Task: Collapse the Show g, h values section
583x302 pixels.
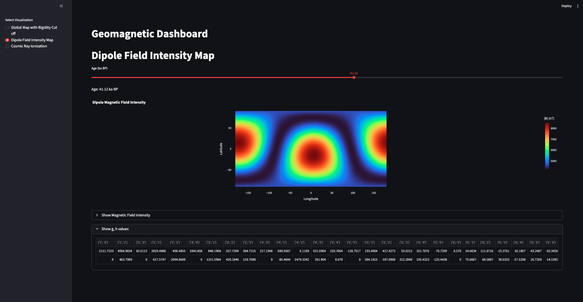Action: pos(115,229)
